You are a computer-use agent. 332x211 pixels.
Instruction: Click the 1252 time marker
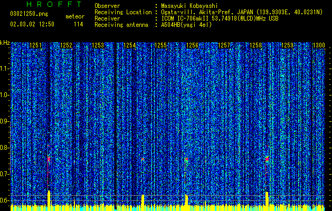pyautogui.click(x=67, y=45)
